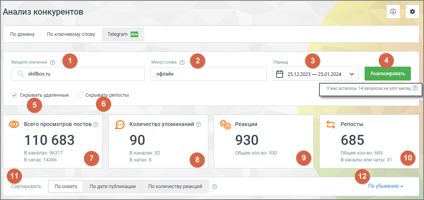Click the 'Анализ конкурентов' page heading

(x=43, y=12)
